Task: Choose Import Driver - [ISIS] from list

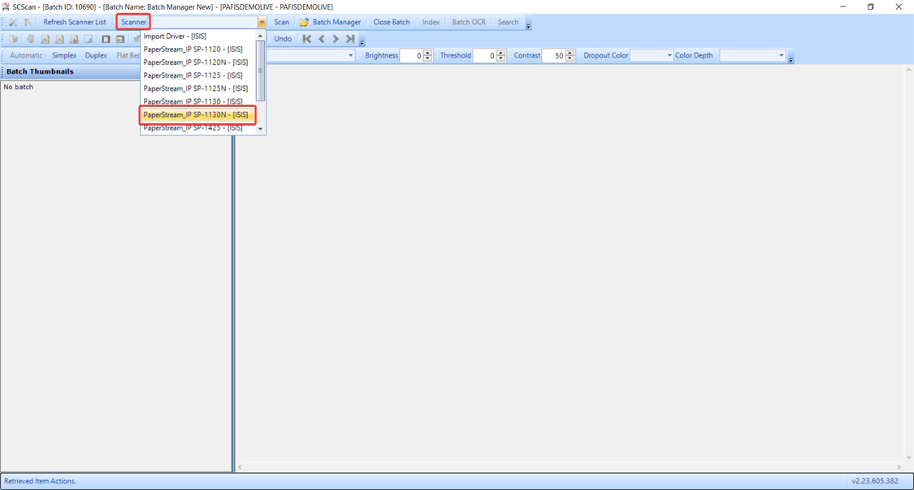Action: pyautogui.click(x=175, y=37)
